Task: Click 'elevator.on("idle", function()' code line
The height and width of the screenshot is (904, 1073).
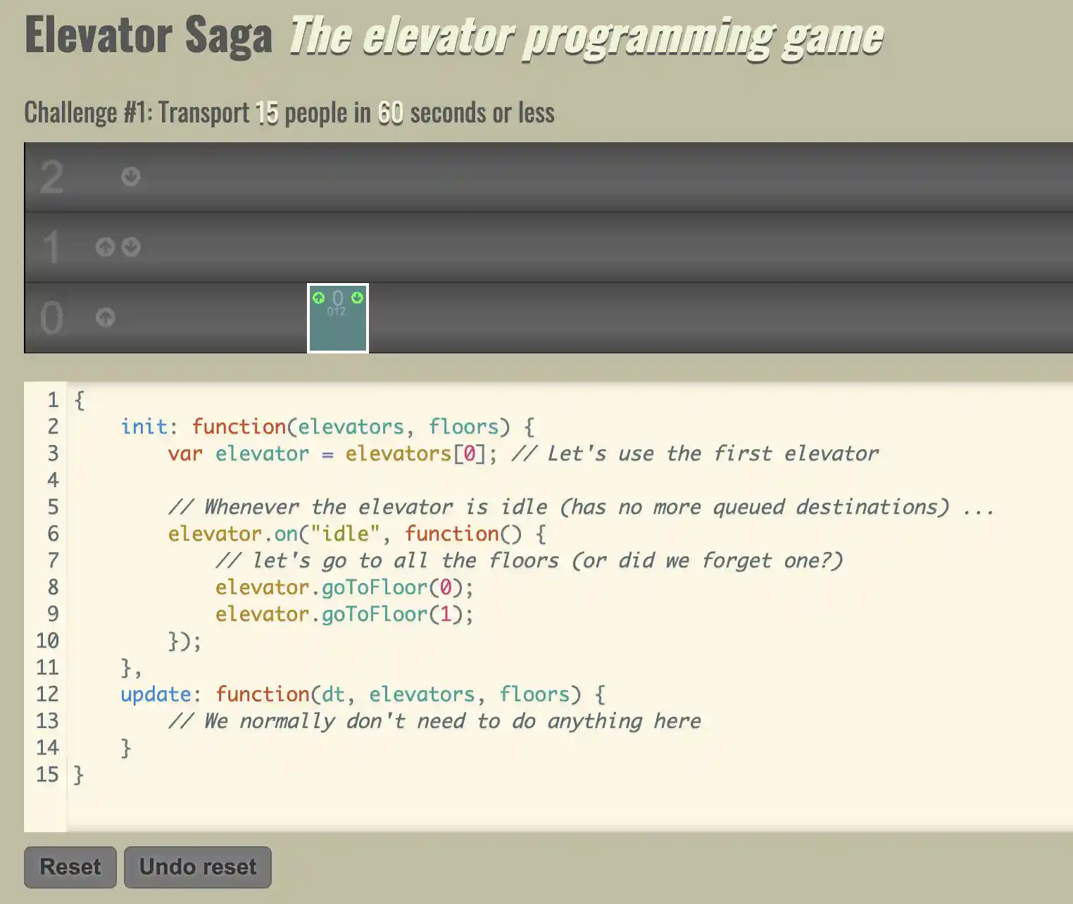Action: [x=357, y=534]
